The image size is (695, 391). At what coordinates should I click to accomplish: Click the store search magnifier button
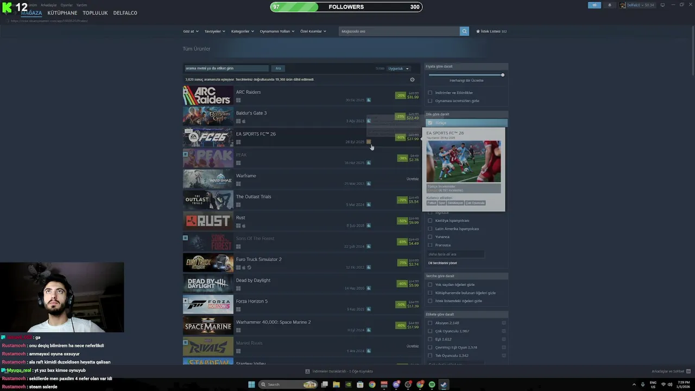click(464, 31)
